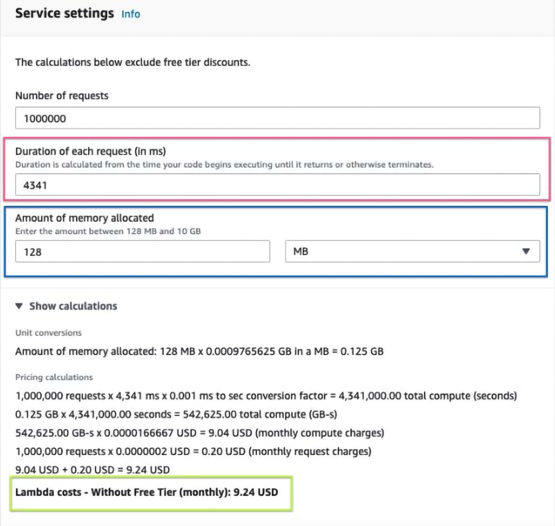
Task: Click the Pricing calculations subheading
Action: pos(54,377)
